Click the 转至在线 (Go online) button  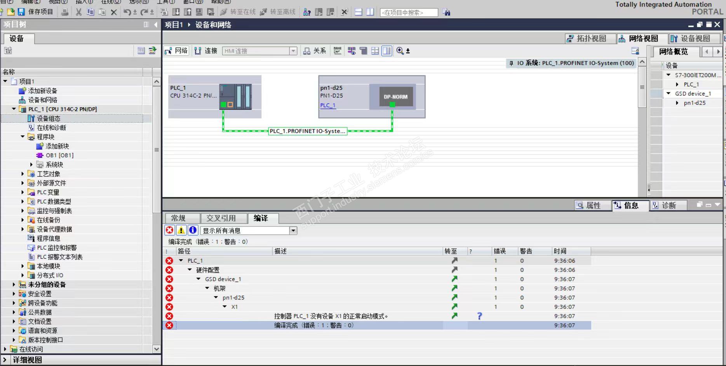coord(238,12)
